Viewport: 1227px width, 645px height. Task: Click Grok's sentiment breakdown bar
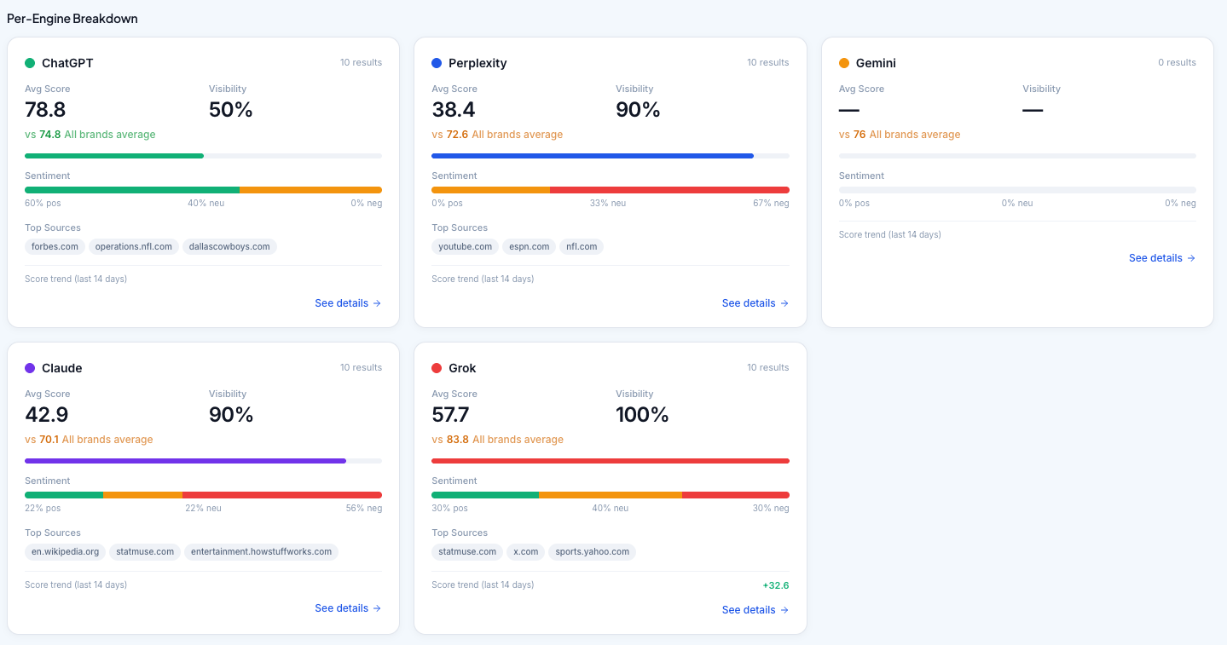pos(611,495)
